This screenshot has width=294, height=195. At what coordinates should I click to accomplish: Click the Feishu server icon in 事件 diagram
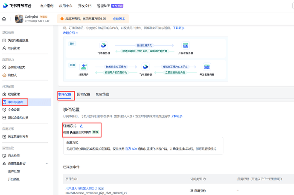[104, 45]
